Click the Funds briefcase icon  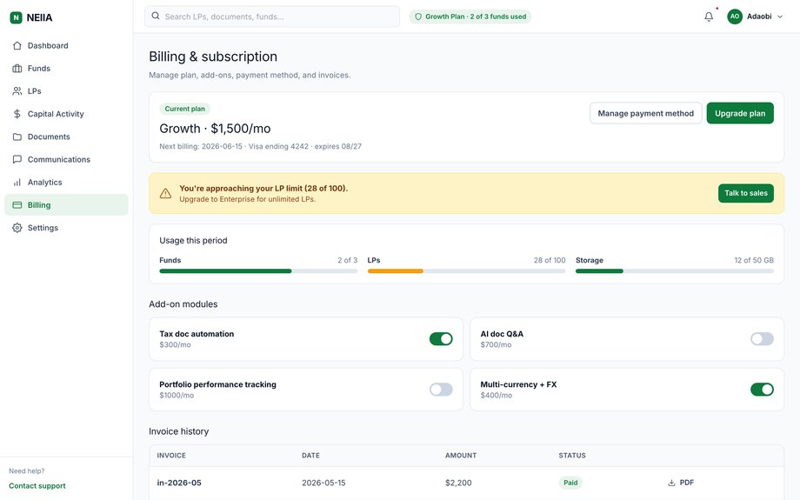[17, 69]
